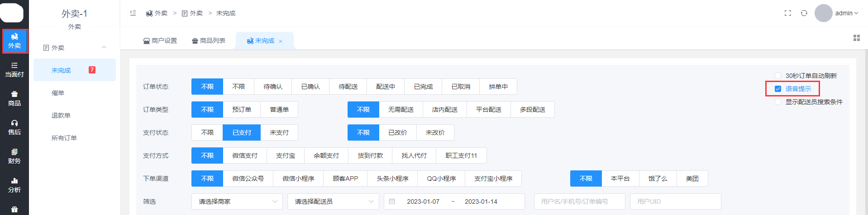Image resolution: width=868 pixels, height=215 pixels.
Task: Open the 财务 sidebar module
Action: point(14,156)
